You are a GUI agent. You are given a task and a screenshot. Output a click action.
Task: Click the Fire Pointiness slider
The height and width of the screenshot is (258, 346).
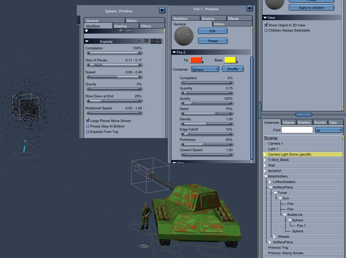click(207, 145)
